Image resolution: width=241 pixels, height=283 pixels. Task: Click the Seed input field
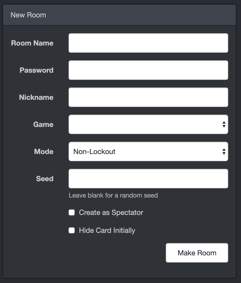tap(148, 179)
